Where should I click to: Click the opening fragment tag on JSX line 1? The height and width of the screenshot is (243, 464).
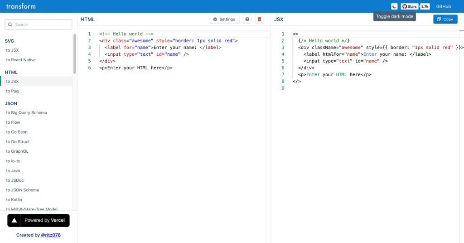click(295, 34)
